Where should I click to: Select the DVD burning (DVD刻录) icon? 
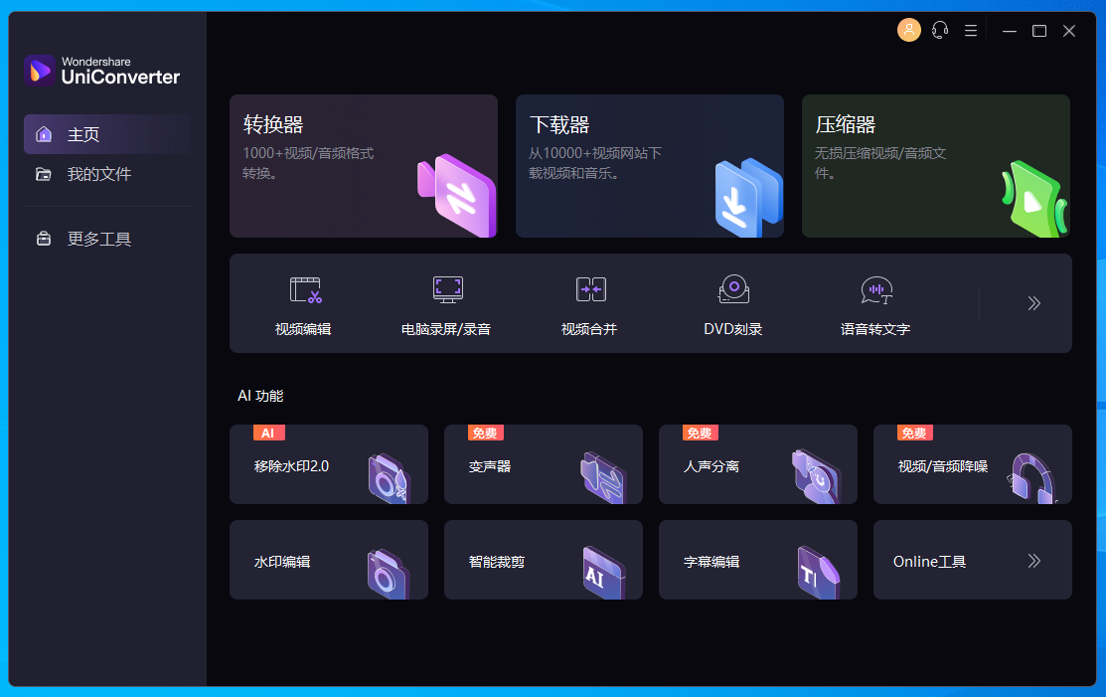733,289
